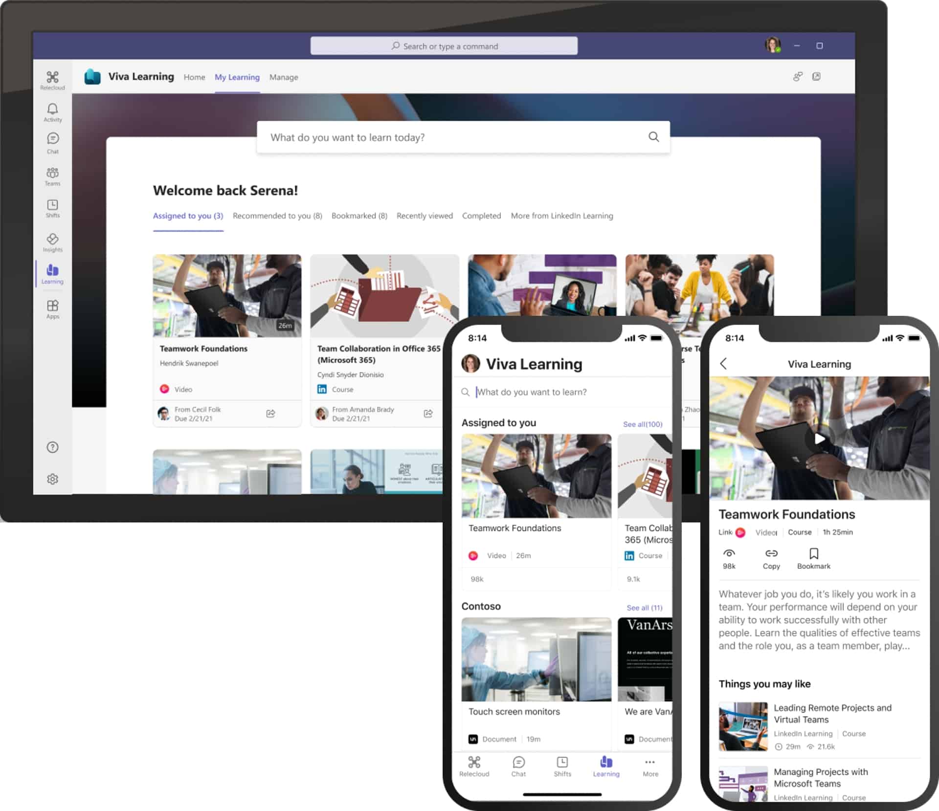Image resolution: width=939 pixels, height=811 pixels.
Task: Play the Teamwork Foundations video
Action: coord(819,438)
